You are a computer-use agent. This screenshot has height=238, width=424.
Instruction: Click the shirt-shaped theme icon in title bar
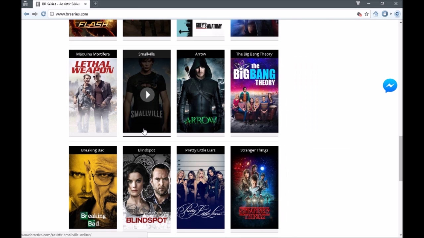tap(358, 3)
